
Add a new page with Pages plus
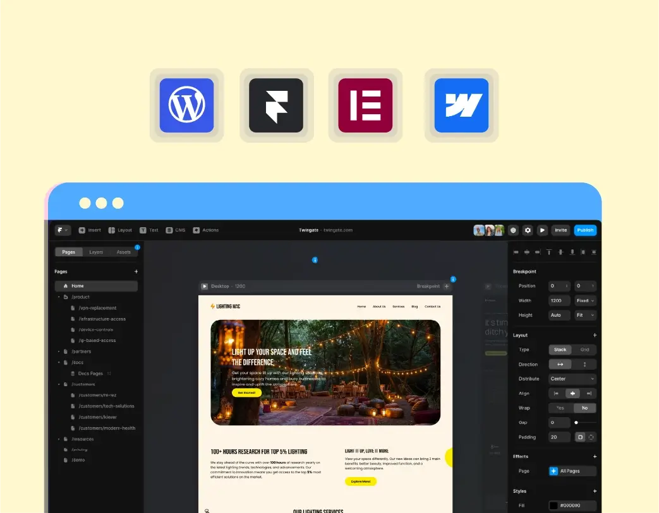136,271
